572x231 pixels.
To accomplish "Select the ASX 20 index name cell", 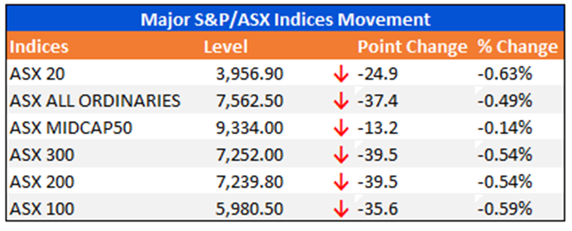I will pyautogui.click(x=37, y=74).
